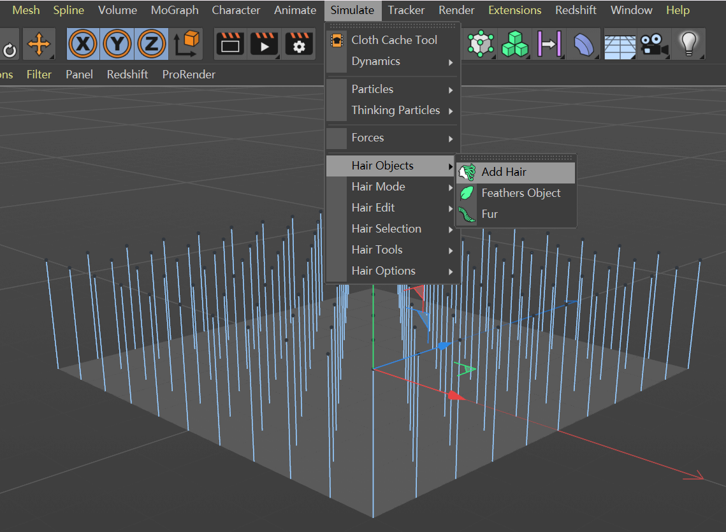Toggle the Z axis lock
Viewport: 726px width, 532px height.
point(152,44)
